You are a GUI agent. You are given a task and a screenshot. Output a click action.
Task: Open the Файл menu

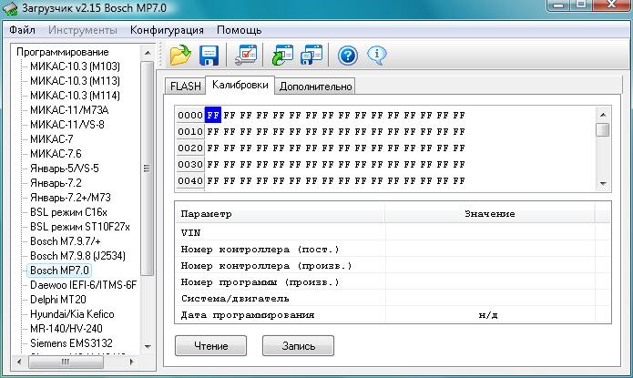click(x=22, y=30)
